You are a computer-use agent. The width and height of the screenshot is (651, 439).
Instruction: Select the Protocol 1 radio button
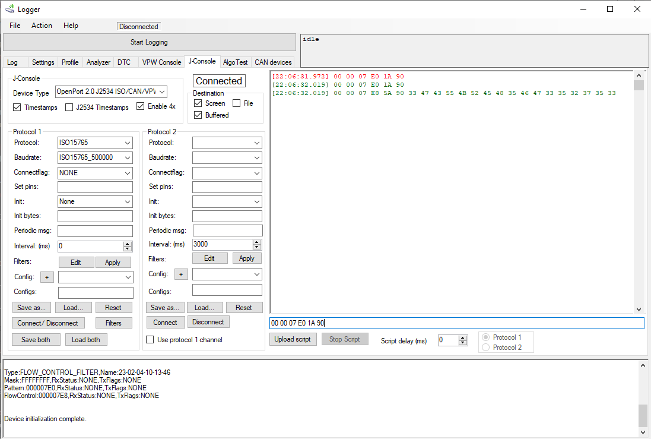pyautogui.click(x=486, y=337)
